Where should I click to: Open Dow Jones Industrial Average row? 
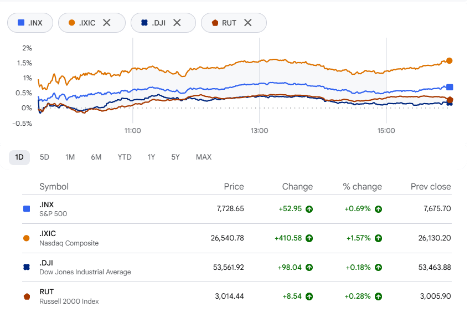tap(237, 267)
